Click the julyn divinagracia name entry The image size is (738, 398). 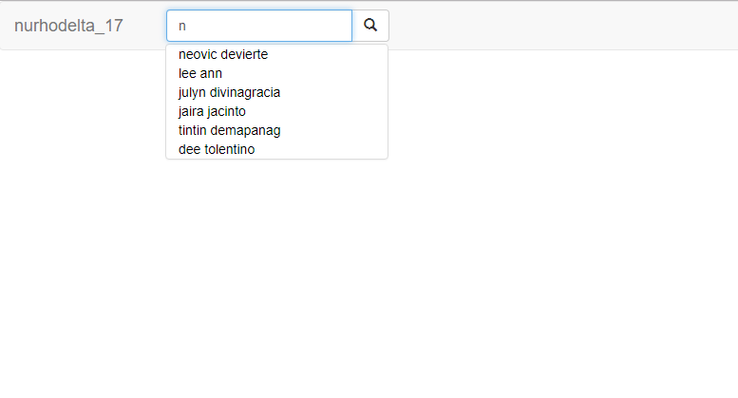[x=229, y=92]
